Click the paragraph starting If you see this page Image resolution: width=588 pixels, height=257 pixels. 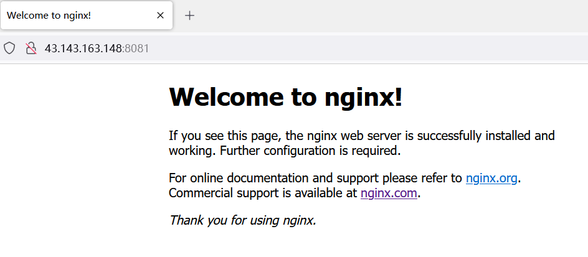361,143
